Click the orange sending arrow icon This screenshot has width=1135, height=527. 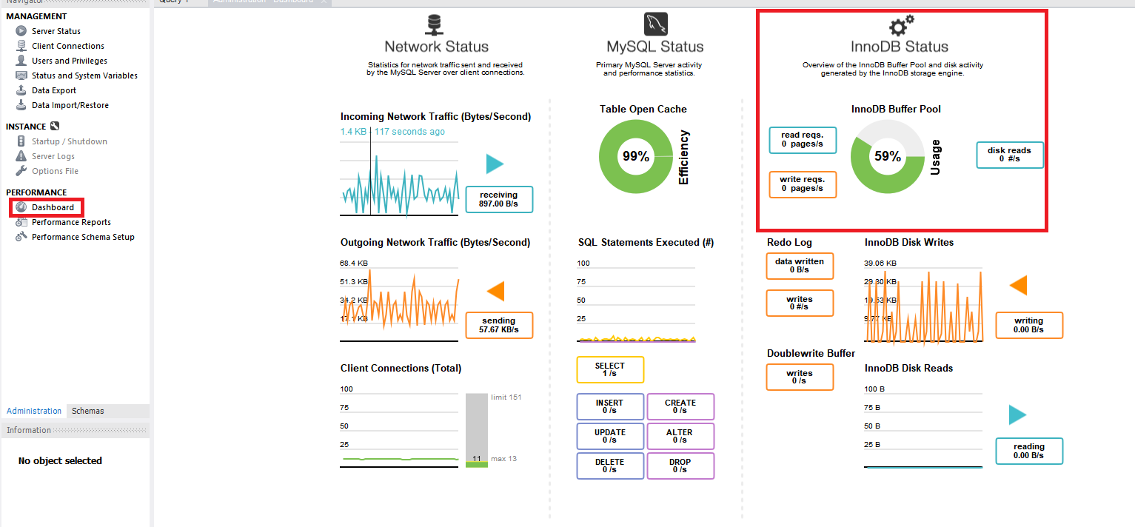pyautogui.click(x=495, y=291)
